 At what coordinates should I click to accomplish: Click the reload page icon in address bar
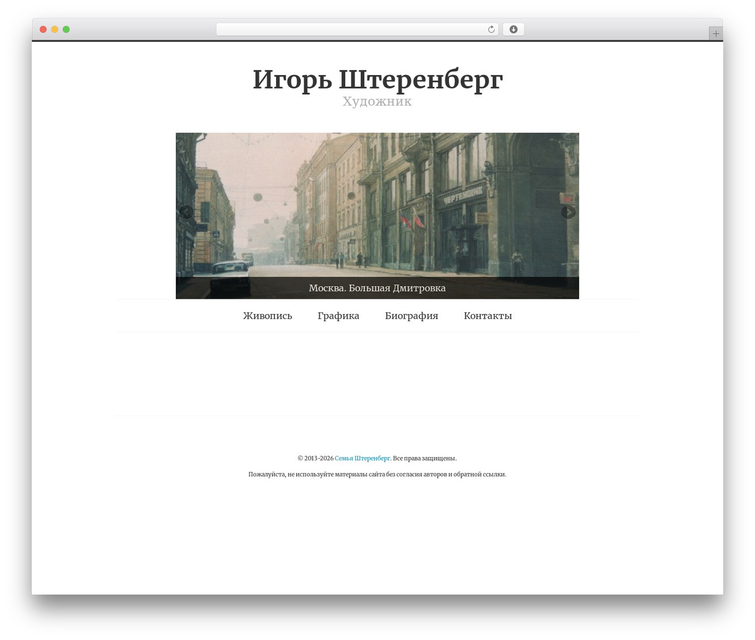[491, 30]
